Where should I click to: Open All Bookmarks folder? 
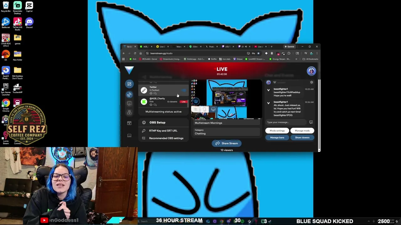click(310, 59)
